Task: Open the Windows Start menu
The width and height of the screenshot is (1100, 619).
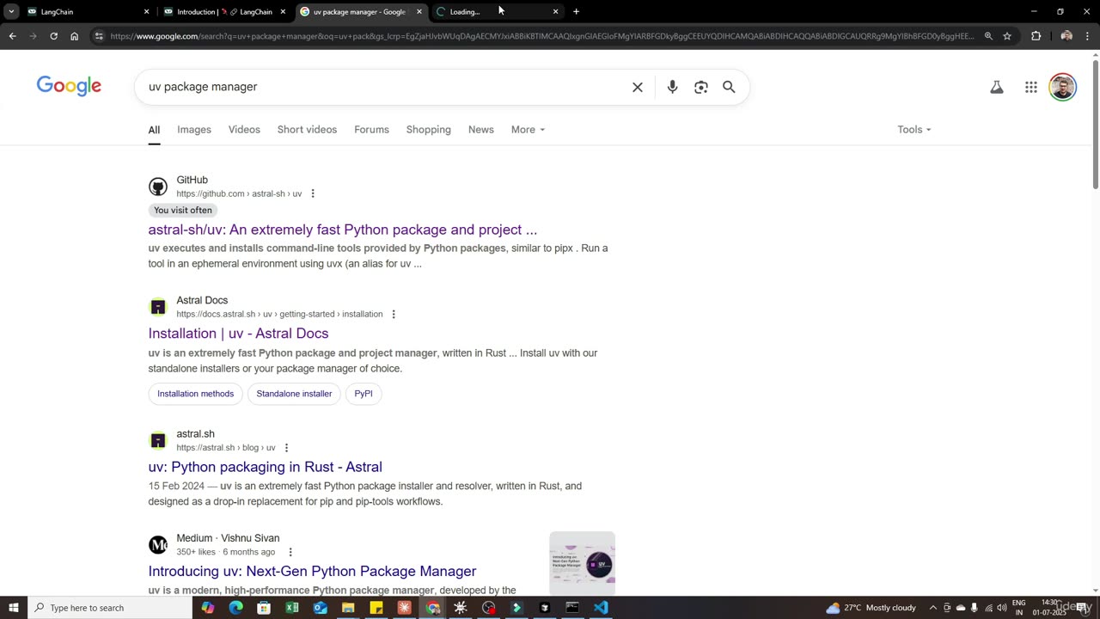Action: click(x=13, y=608)
